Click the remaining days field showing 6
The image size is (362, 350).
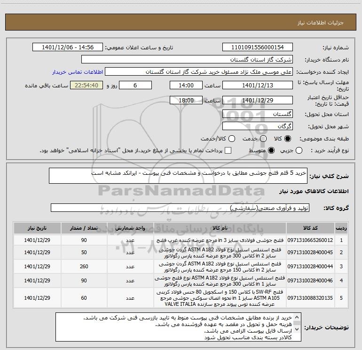pyautogui.click(x=135, y=86)
